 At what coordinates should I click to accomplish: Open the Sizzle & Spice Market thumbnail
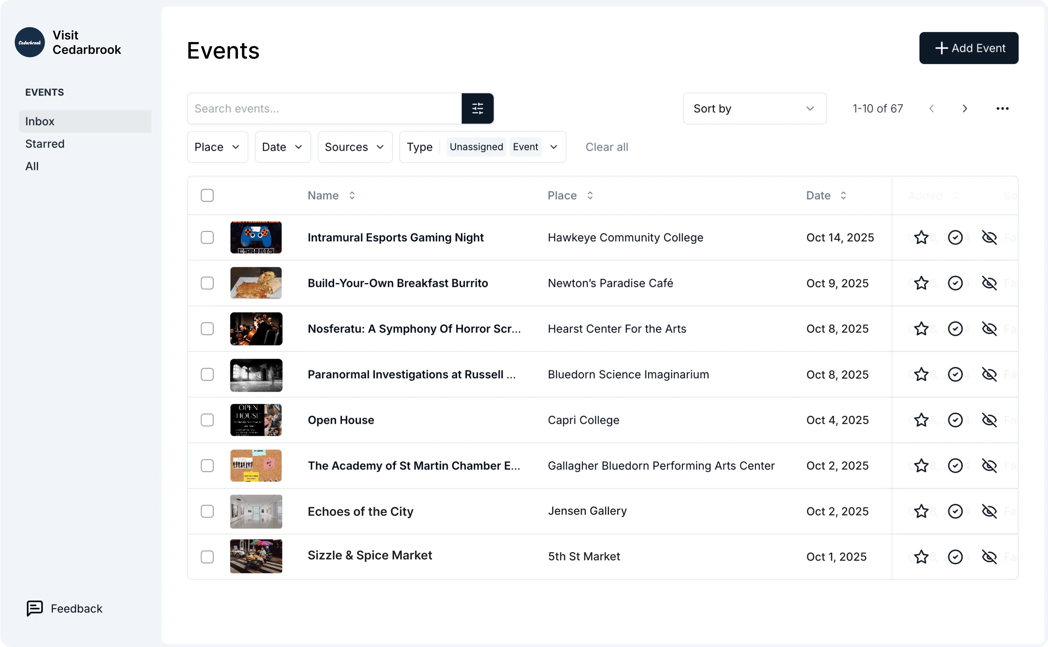pyautogui.click(x=256, y=556)
